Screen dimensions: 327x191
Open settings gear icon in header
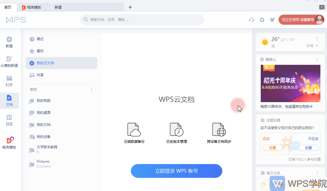click(x=262, y=20)
